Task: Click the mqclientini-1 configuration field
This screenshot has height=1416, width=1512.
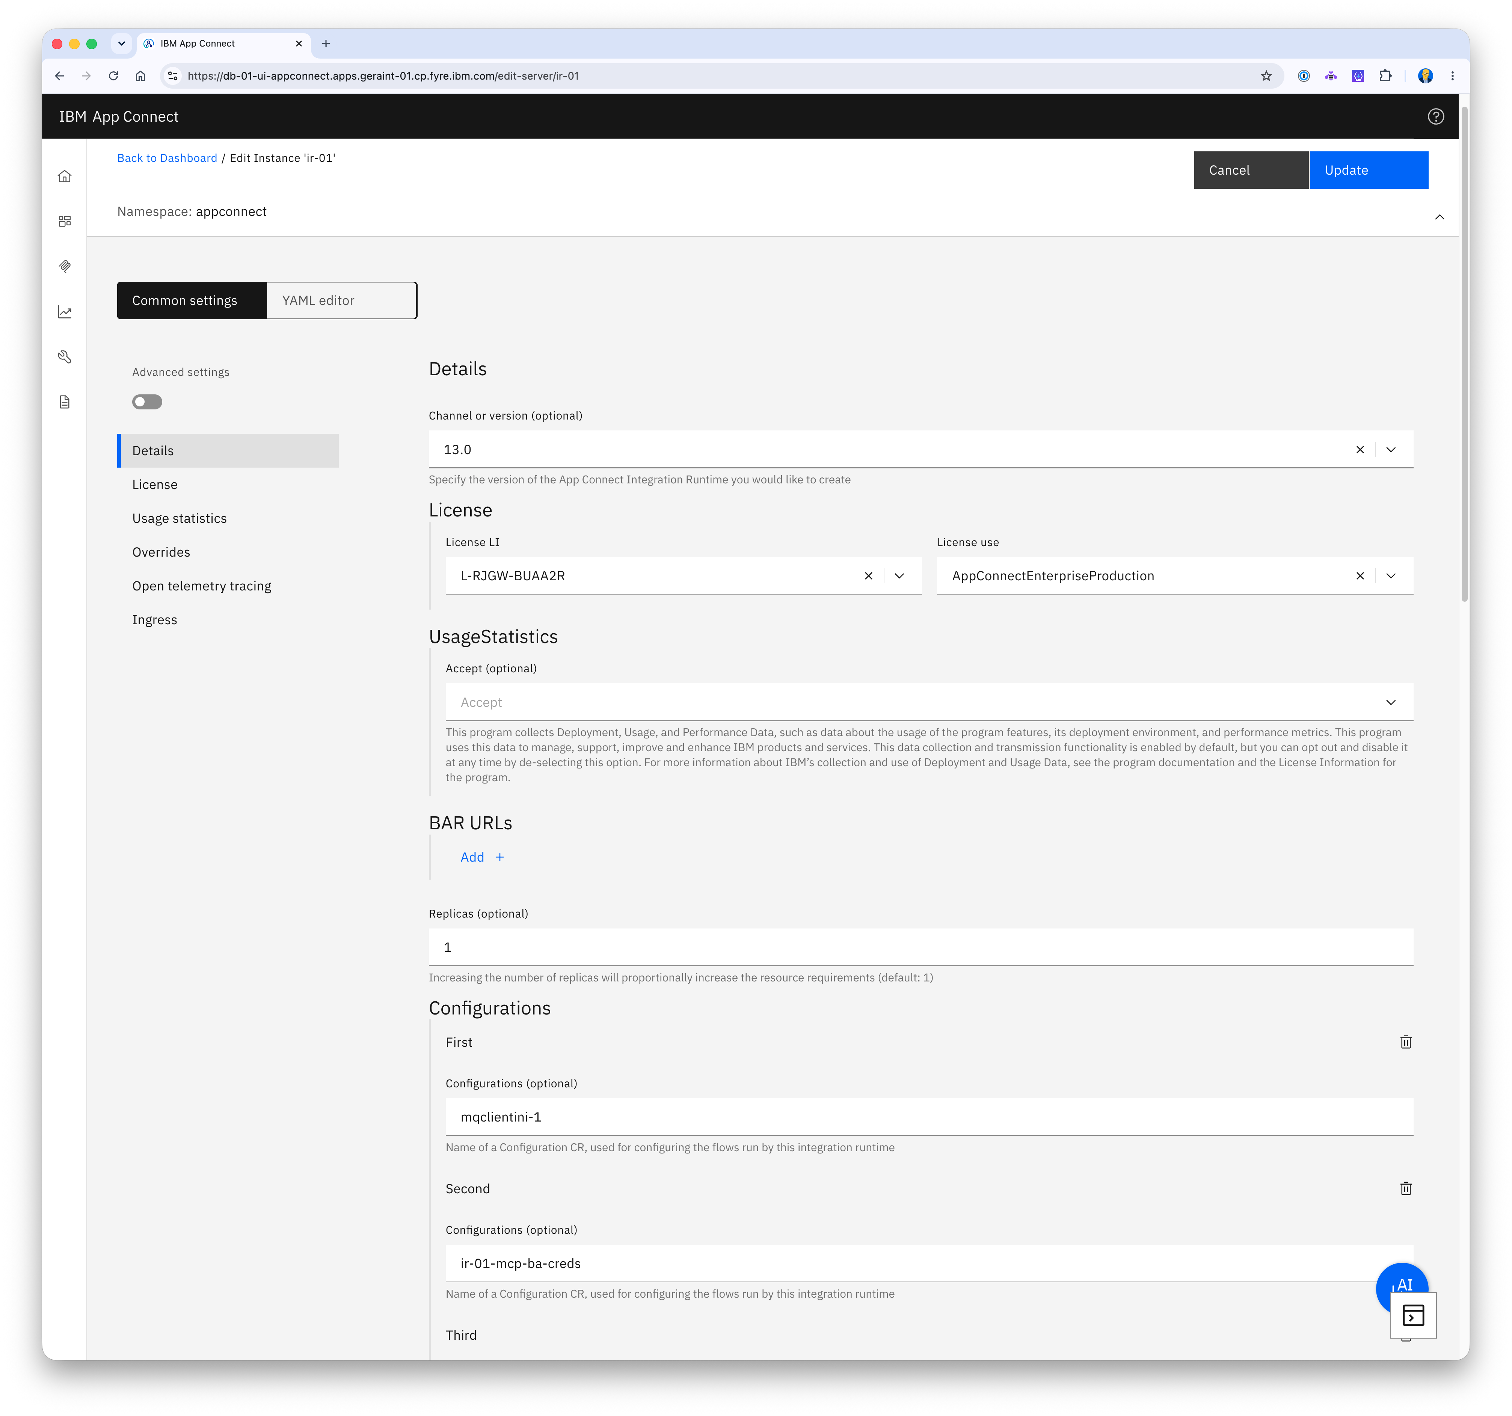Action: (x=929, y=1116)
